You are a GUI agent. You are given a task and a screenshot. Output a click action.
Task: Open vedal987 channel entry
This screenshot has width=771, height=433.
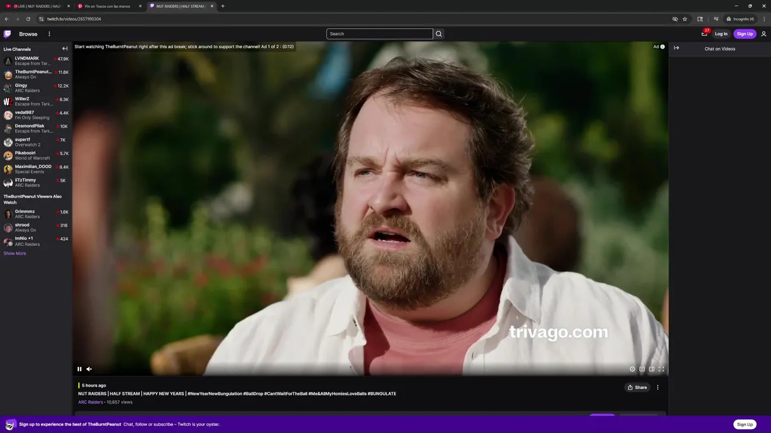click(36, 115)
